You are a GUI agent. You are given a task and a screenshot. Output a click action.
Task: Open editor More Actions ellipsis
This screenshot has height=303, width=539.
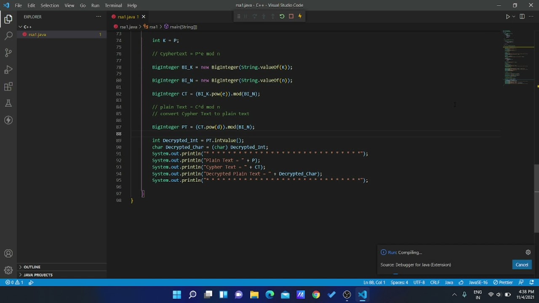point(531,16)
